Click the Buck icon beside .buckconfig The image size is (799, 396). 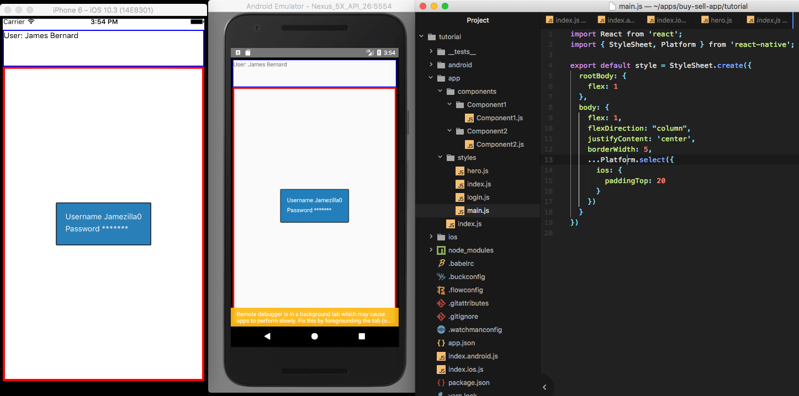click(441, 277)
